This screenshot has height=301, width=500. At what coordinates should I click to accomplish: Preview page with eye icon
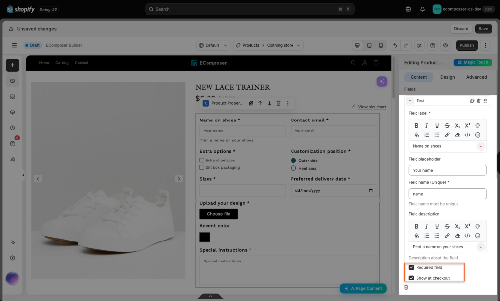445,45
